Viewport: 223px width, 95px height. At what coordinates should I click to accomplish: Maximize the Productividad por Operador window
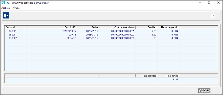[209, 3]
